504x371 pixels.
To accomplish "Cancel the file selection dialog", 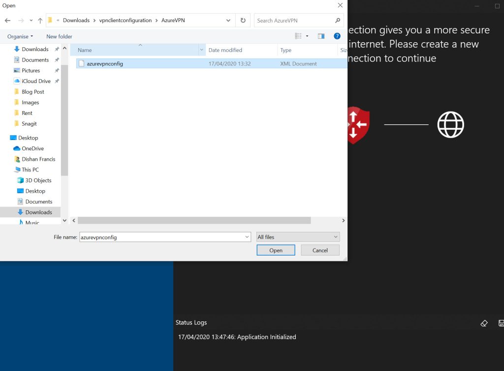I will click(x=320, y=250).
